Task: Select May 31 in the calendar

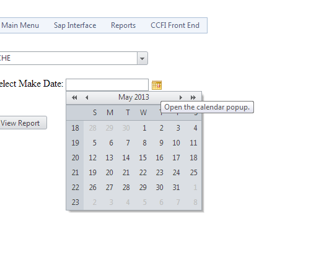Action: [176, 188]
